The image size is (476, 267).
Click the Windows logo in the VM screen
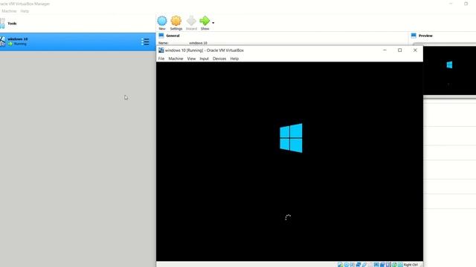click(x=291, y=138)
